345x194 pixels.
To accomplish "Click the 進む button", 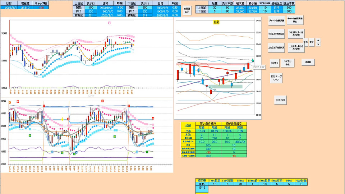I will pyautogui.click(x=305, y=42).
